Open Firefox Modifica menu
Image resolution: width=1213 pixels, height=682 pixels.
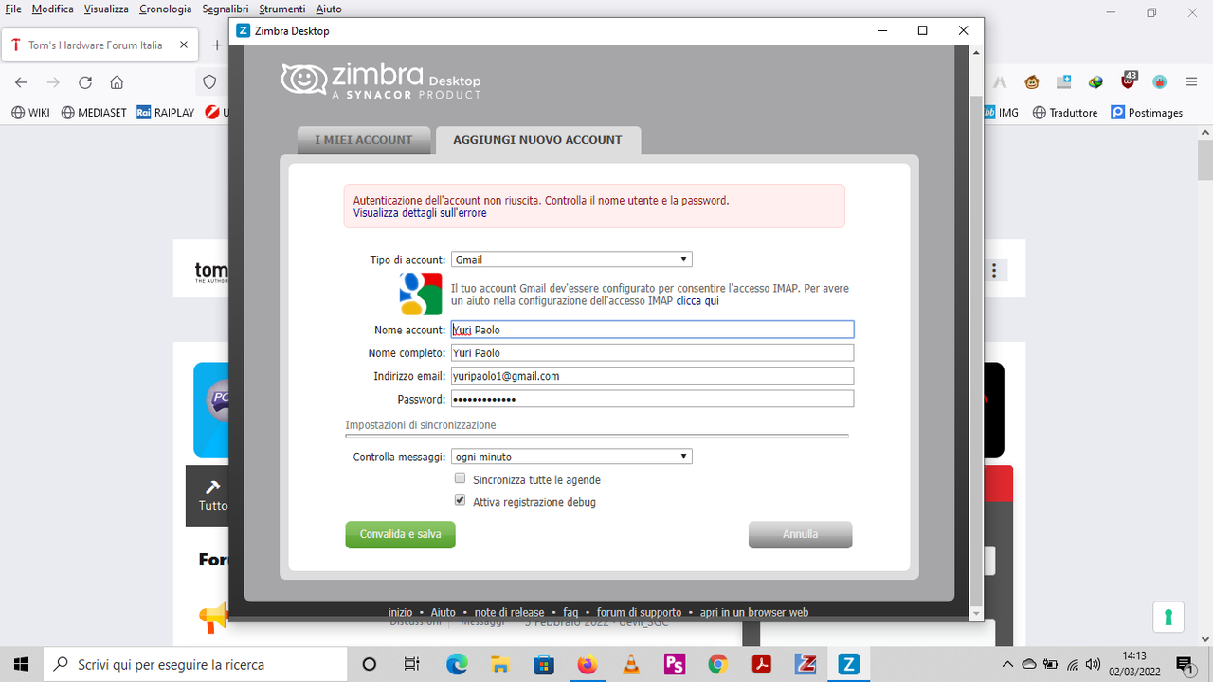(x=53, y=9)
